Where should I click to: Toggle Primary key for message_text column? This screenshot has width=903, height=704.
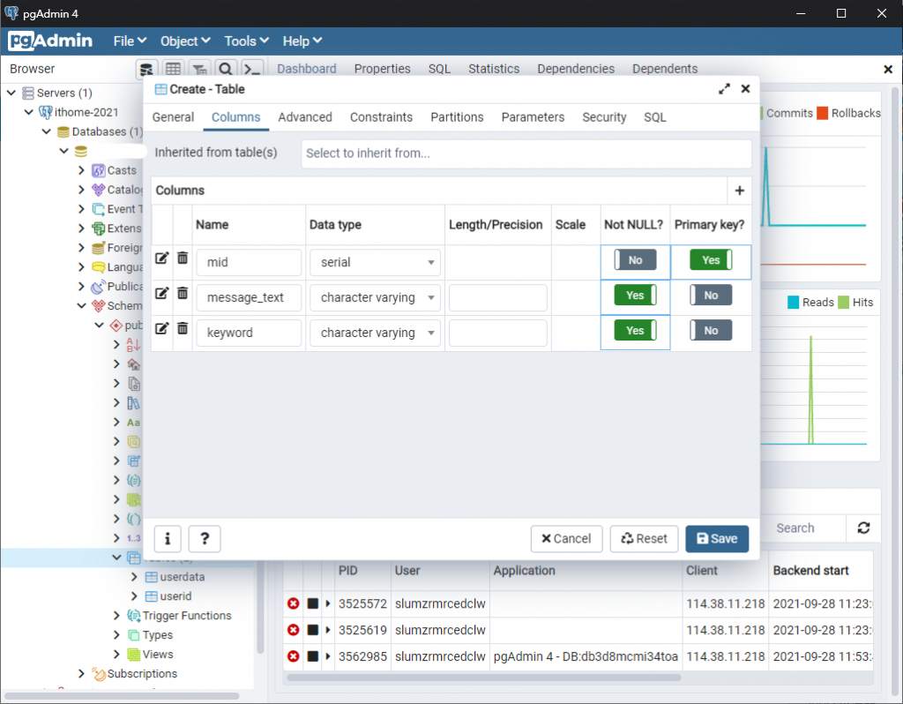tap(711, 295)
